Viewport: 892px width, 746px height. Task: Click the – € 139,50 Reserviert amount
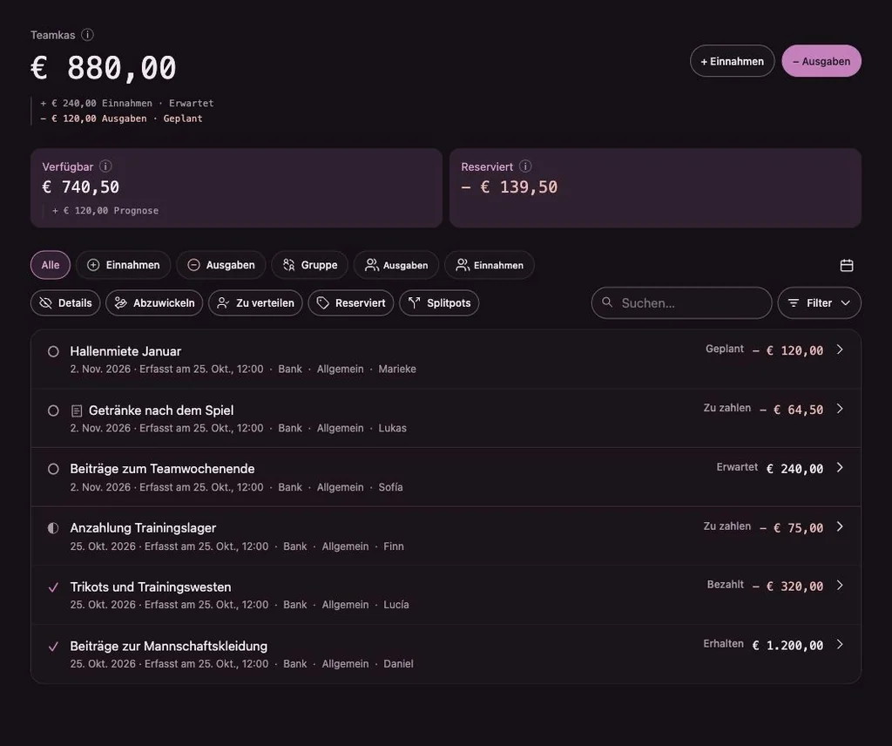509,187
